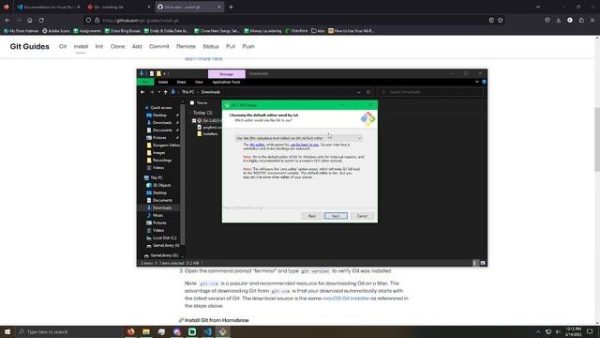The height and width of the screenshot is (338, 600).
Task: Open the Init guide nav item
Action: 99,46
